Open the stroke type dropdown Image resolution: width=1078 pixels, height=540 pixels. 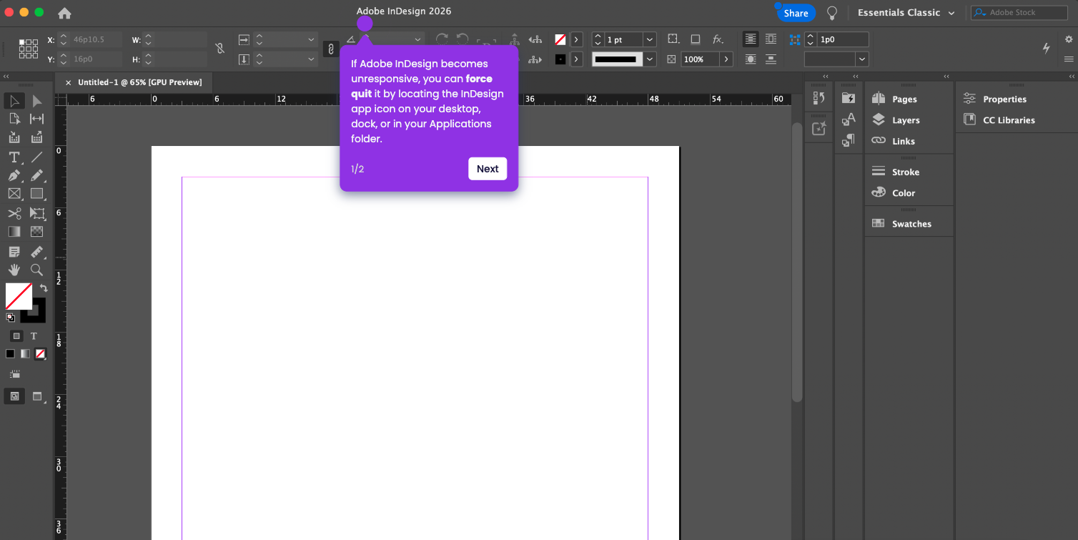(650, 59)
